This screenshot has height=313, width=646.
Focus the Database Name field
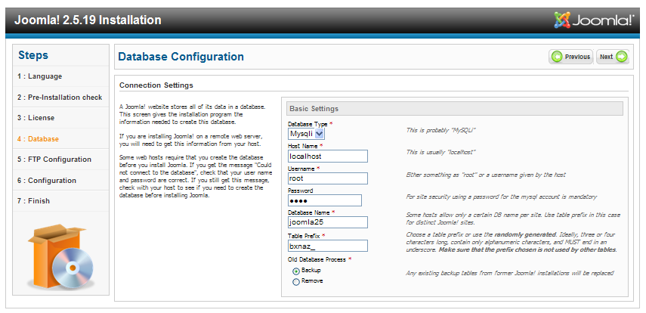[x=327, y=222]
